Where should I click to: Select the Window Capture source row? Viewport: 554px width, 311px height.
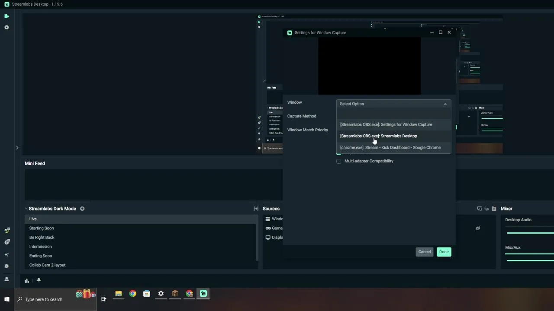coord(274,219)
